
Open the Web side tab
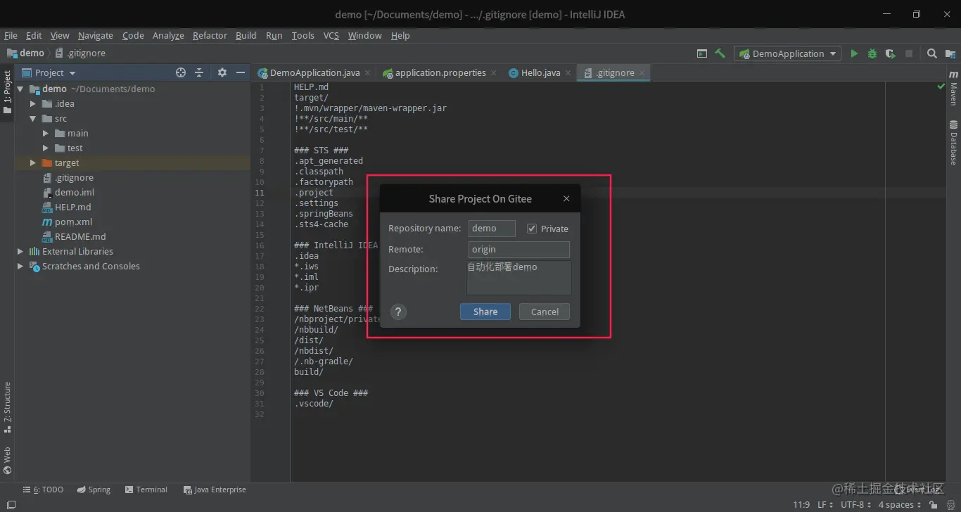click(x=7, y=460)
